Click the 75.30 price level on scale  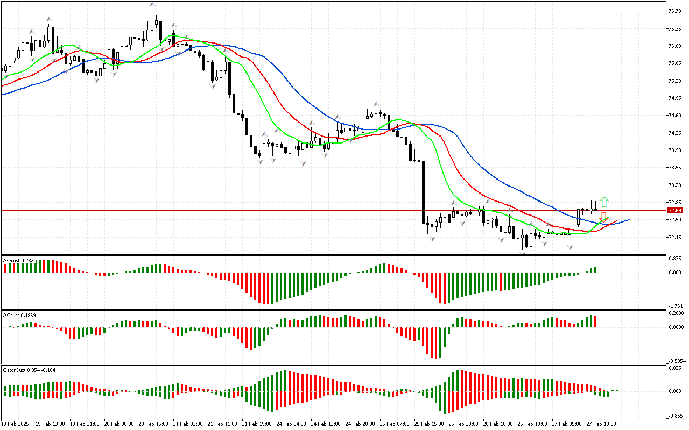(x=674, y=81)
